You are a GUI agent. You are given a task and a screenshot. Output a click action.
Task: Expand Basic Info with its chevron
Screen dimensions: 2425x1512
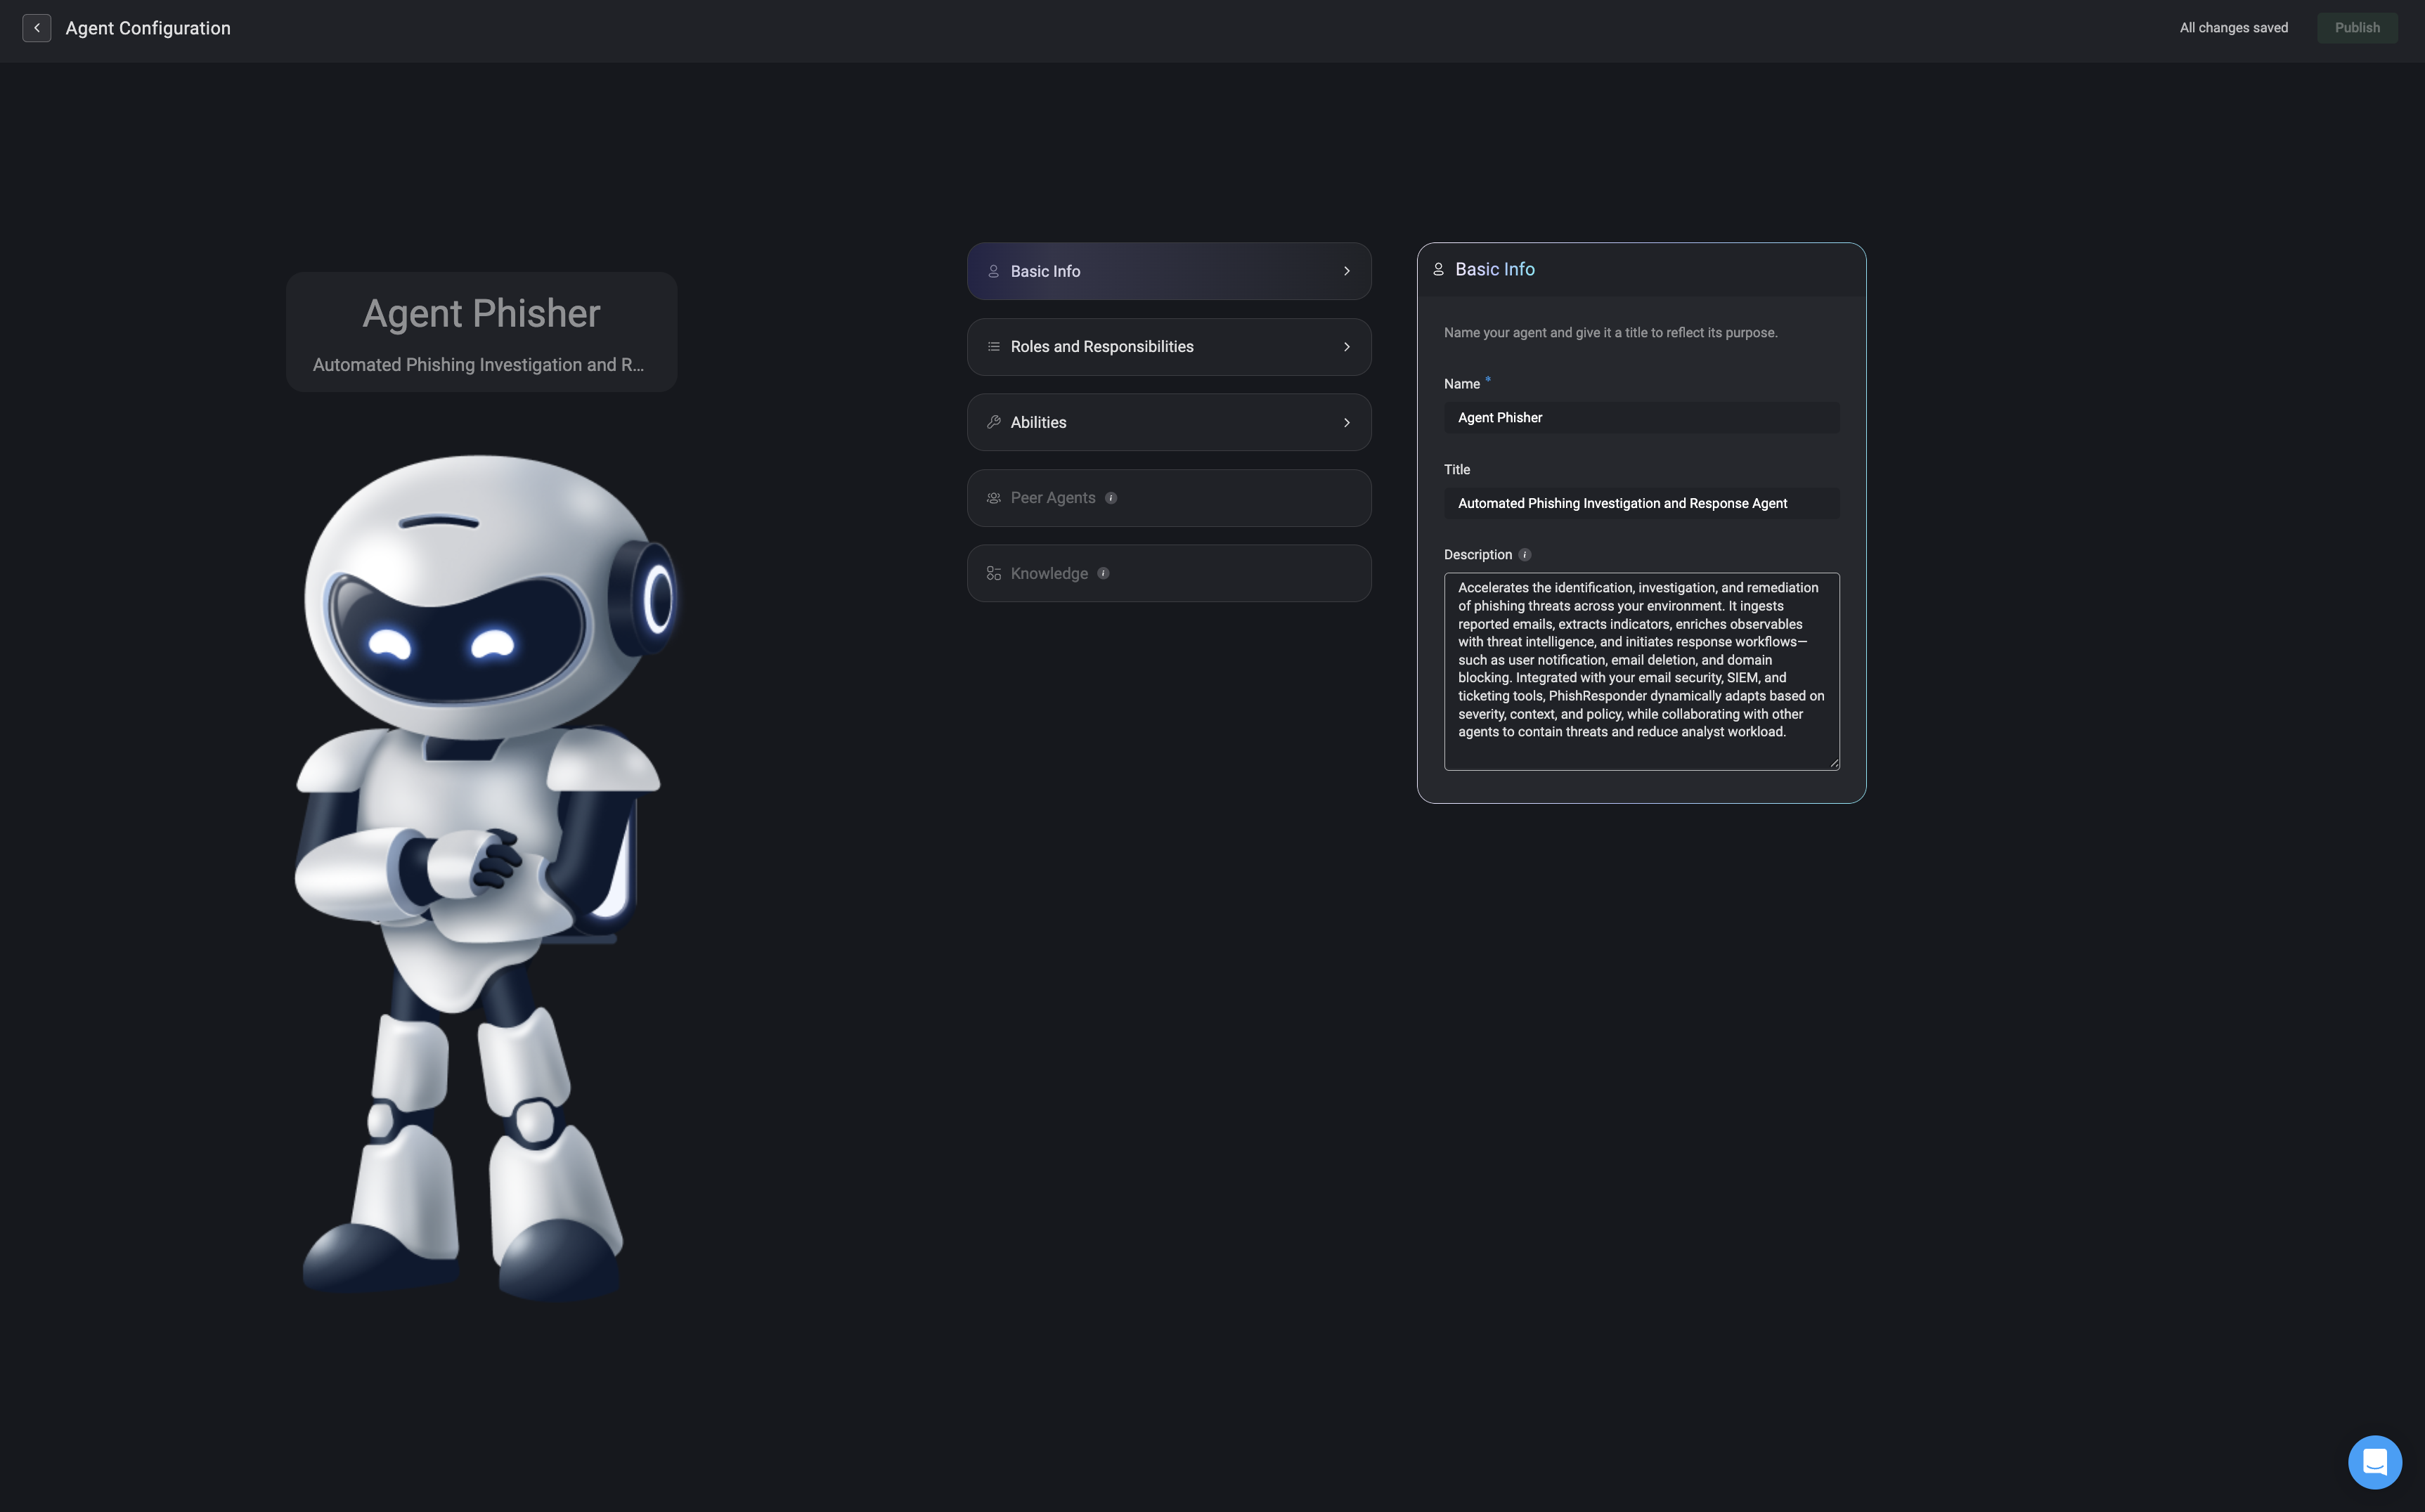pos(1347,271)
